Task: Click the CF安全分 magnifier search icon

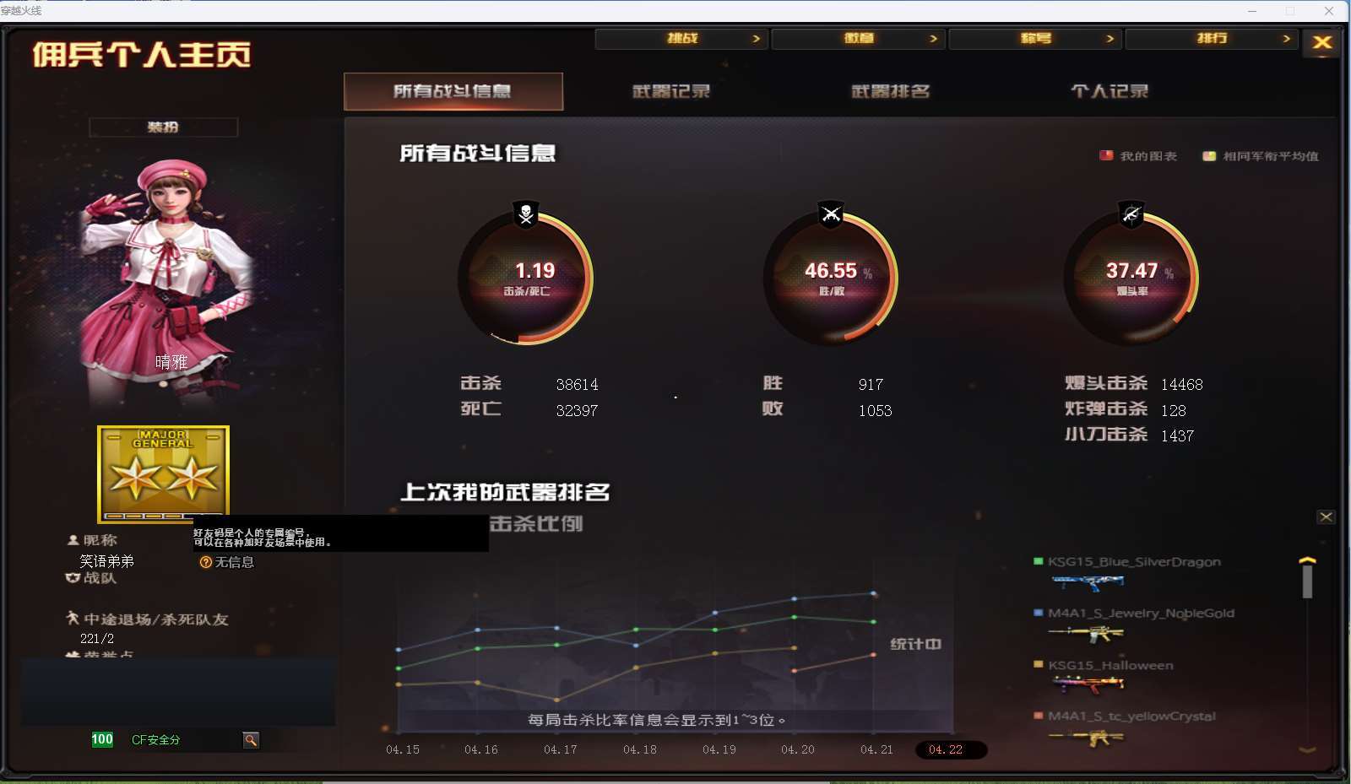Action: pyautogui.click(x=251, y=740)
